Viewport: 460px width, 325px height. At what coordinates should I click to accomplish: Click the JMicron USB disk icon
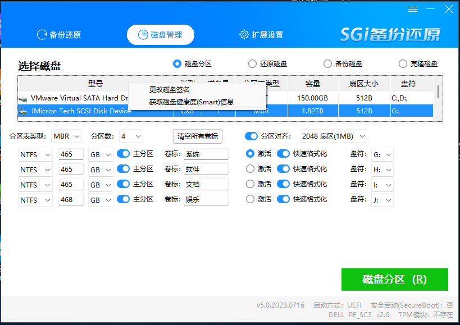click(x=22, y=111)
